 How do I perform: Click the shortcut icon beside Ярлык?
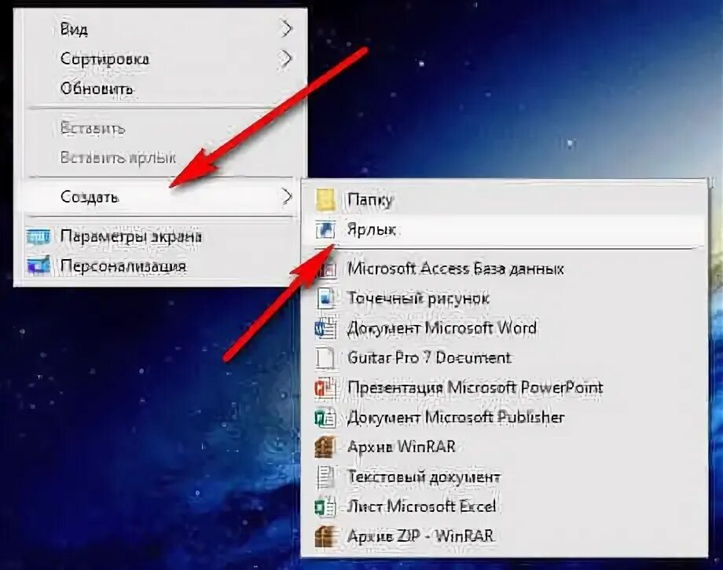click(x=325, y=229)
